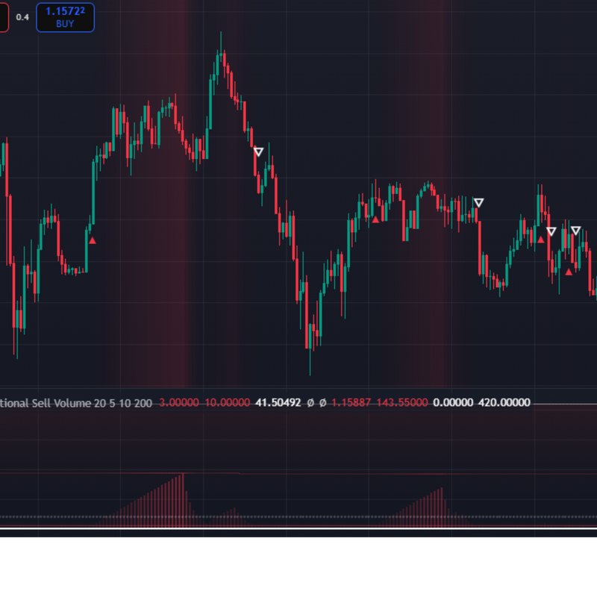Click the leftmost white down-triangle signal marker
Viewport: 597px width, 597px height.
click(x=258, y=151)
